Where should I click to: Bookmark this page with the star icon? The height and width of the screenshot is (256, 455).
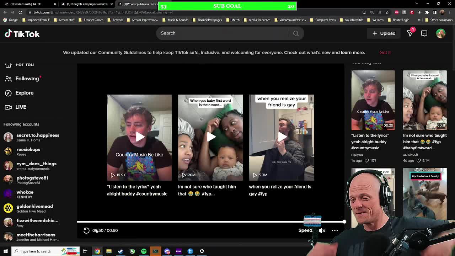(x=387, y=12)
